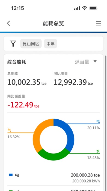Click the 20.11% electricity percentage

(x=93, y=128)
